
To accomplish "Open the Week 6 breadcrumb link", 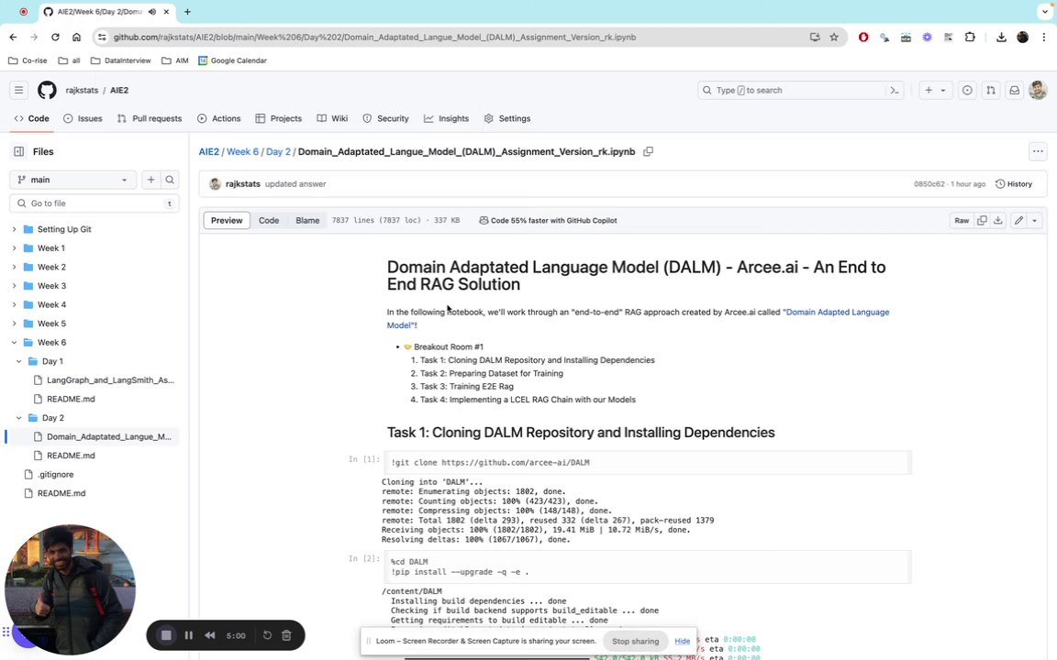I will (242, 151).
